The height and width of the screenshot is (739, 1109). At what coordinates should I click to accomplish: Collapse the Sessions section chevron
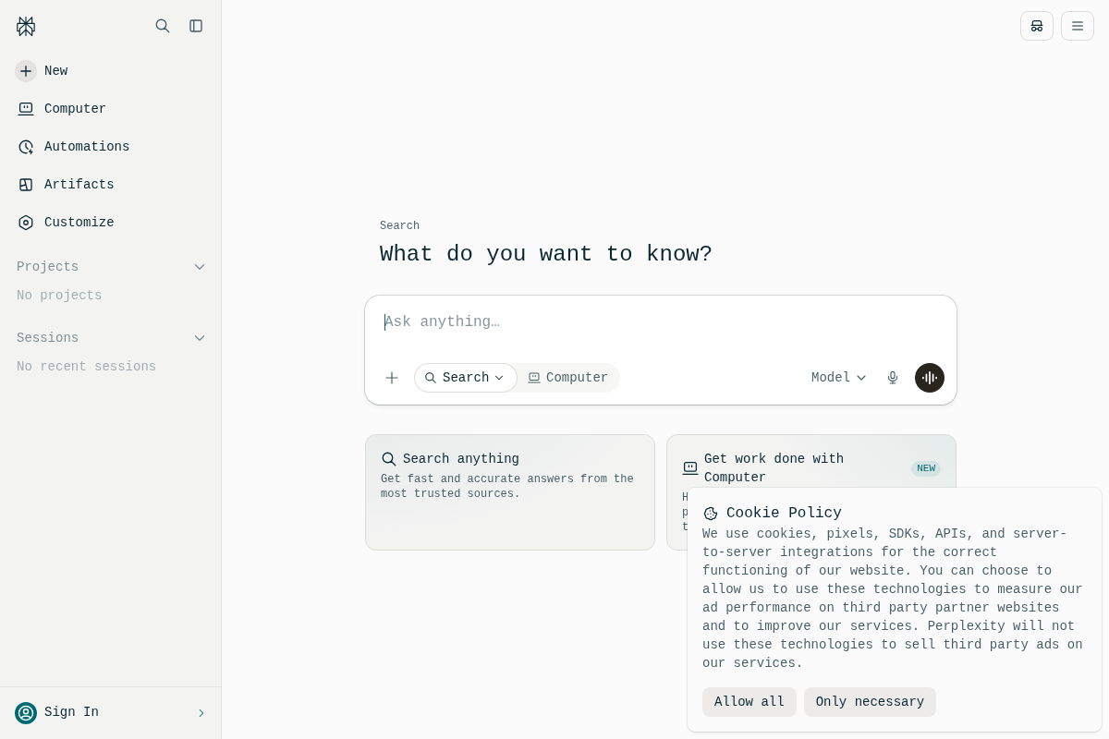pos(200,338)
